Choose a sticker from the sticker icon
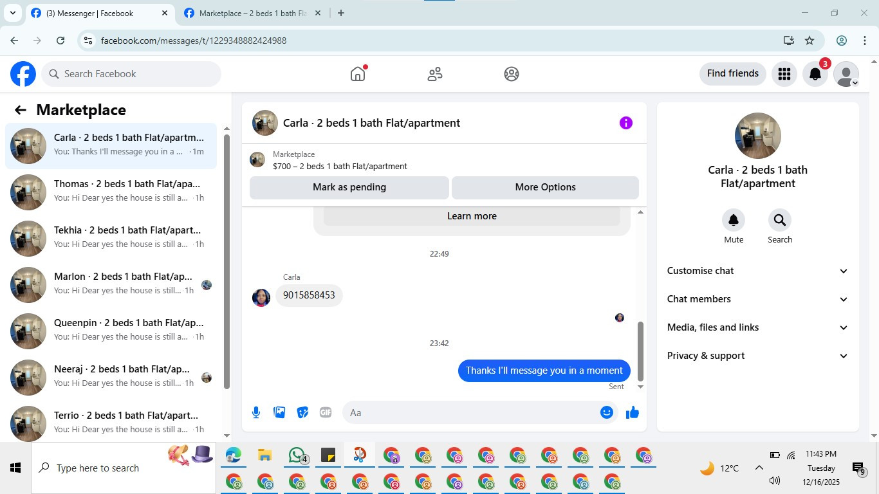The width and height of the screenshot is (879, 494). pos(302,412)
